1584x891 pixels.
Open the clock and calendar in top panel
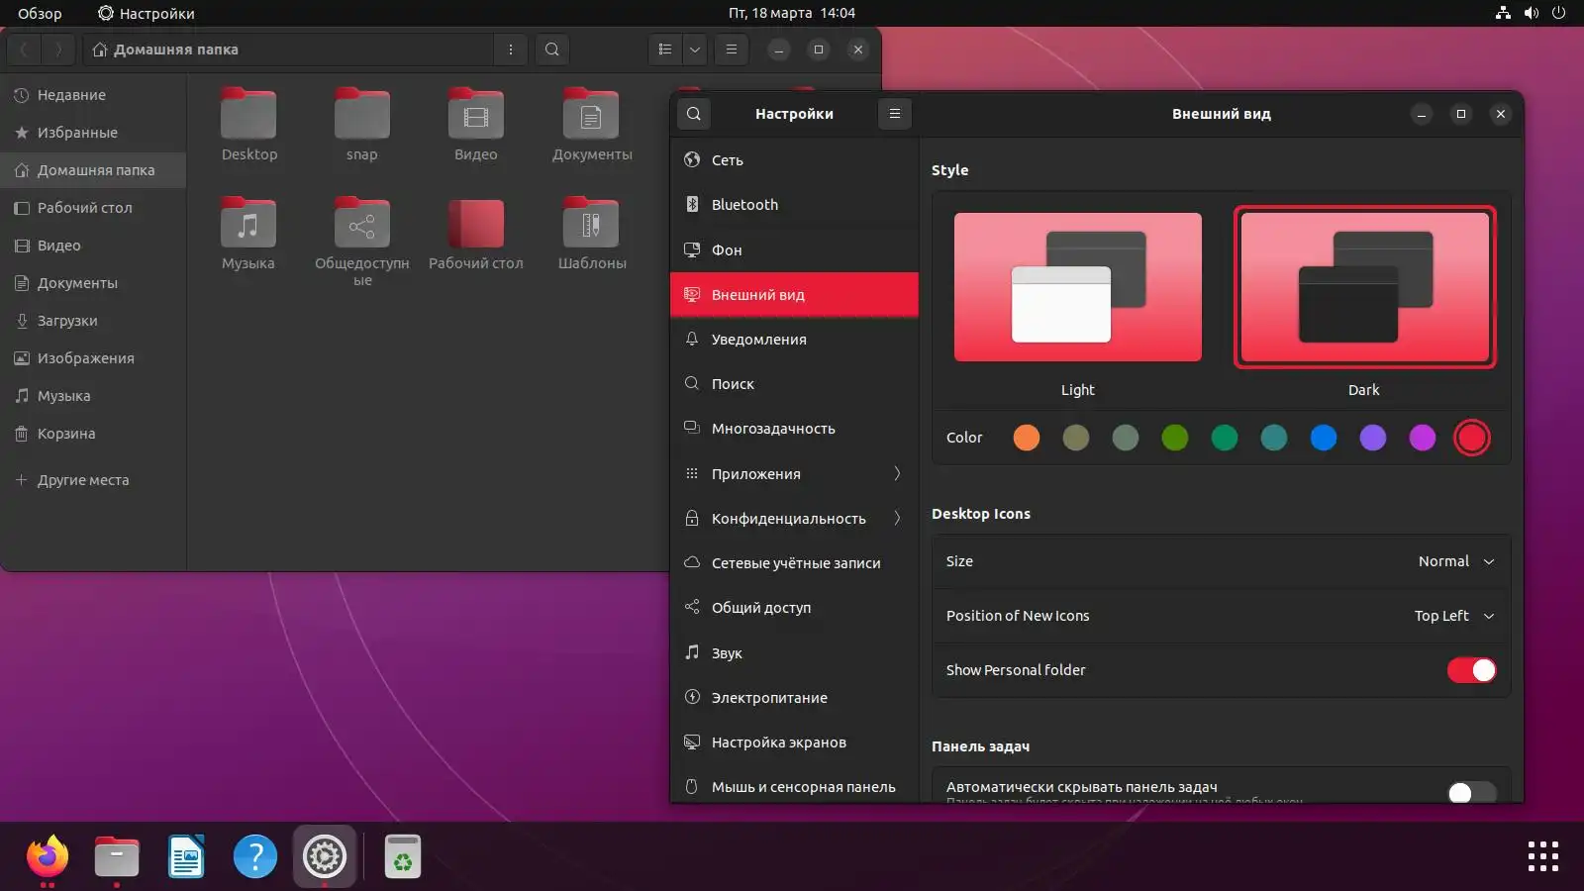coord(792,13)
